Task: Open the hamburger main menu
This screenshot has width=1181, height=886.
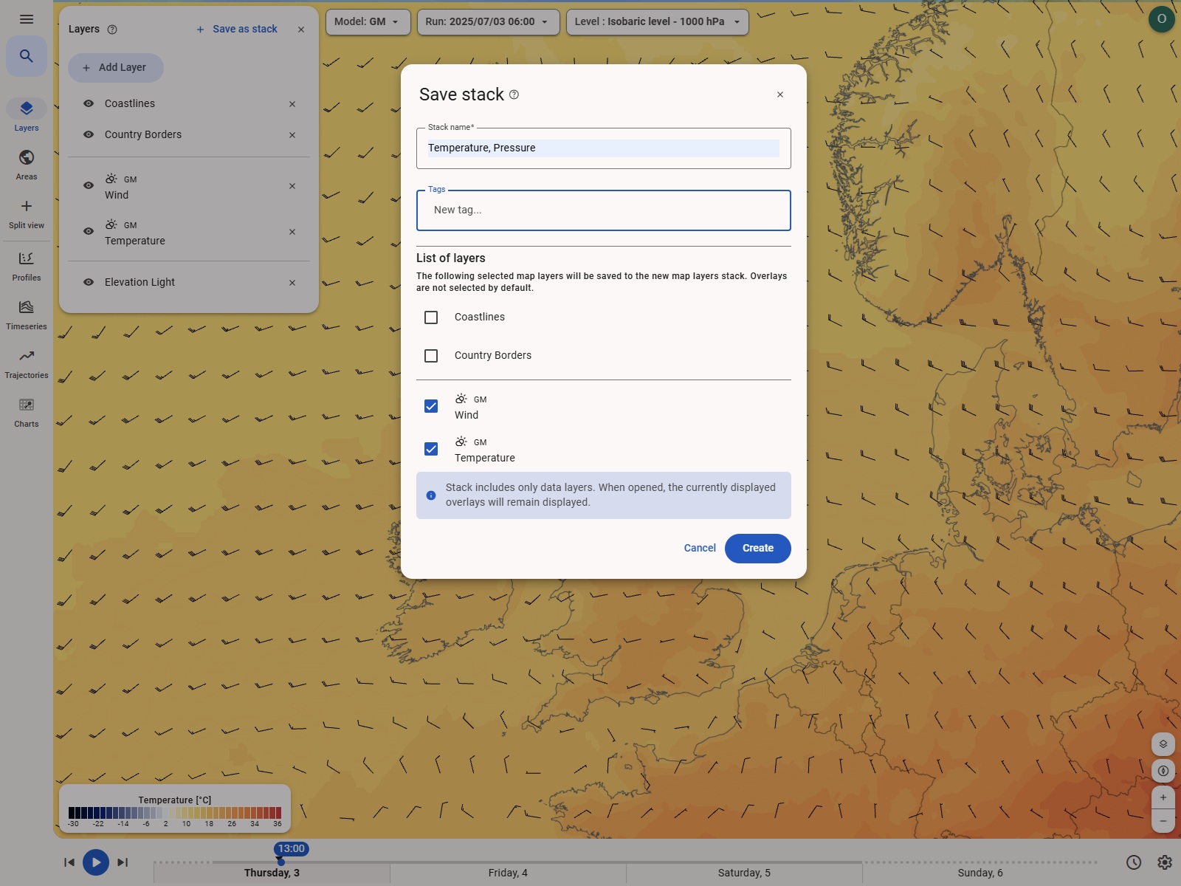Action: [x=27, y=19]
